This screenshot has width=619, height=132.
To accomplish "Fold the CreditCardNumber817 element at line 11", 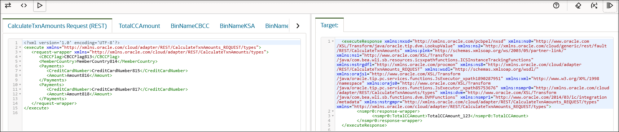I will pyautogui.click(x=20, y=90).
